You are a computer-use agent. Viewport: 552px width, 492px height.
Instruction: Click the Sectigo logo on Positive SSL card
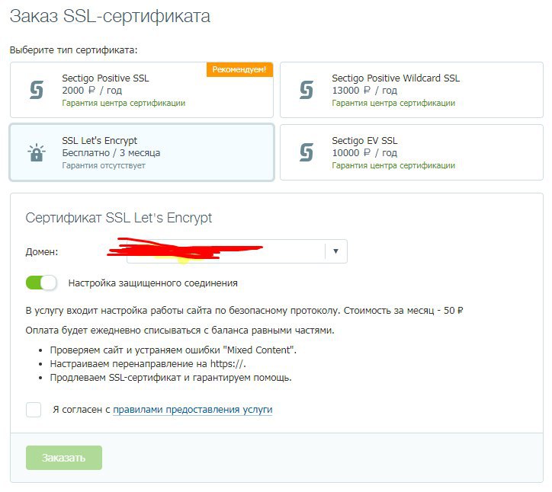tap(37, 90)
